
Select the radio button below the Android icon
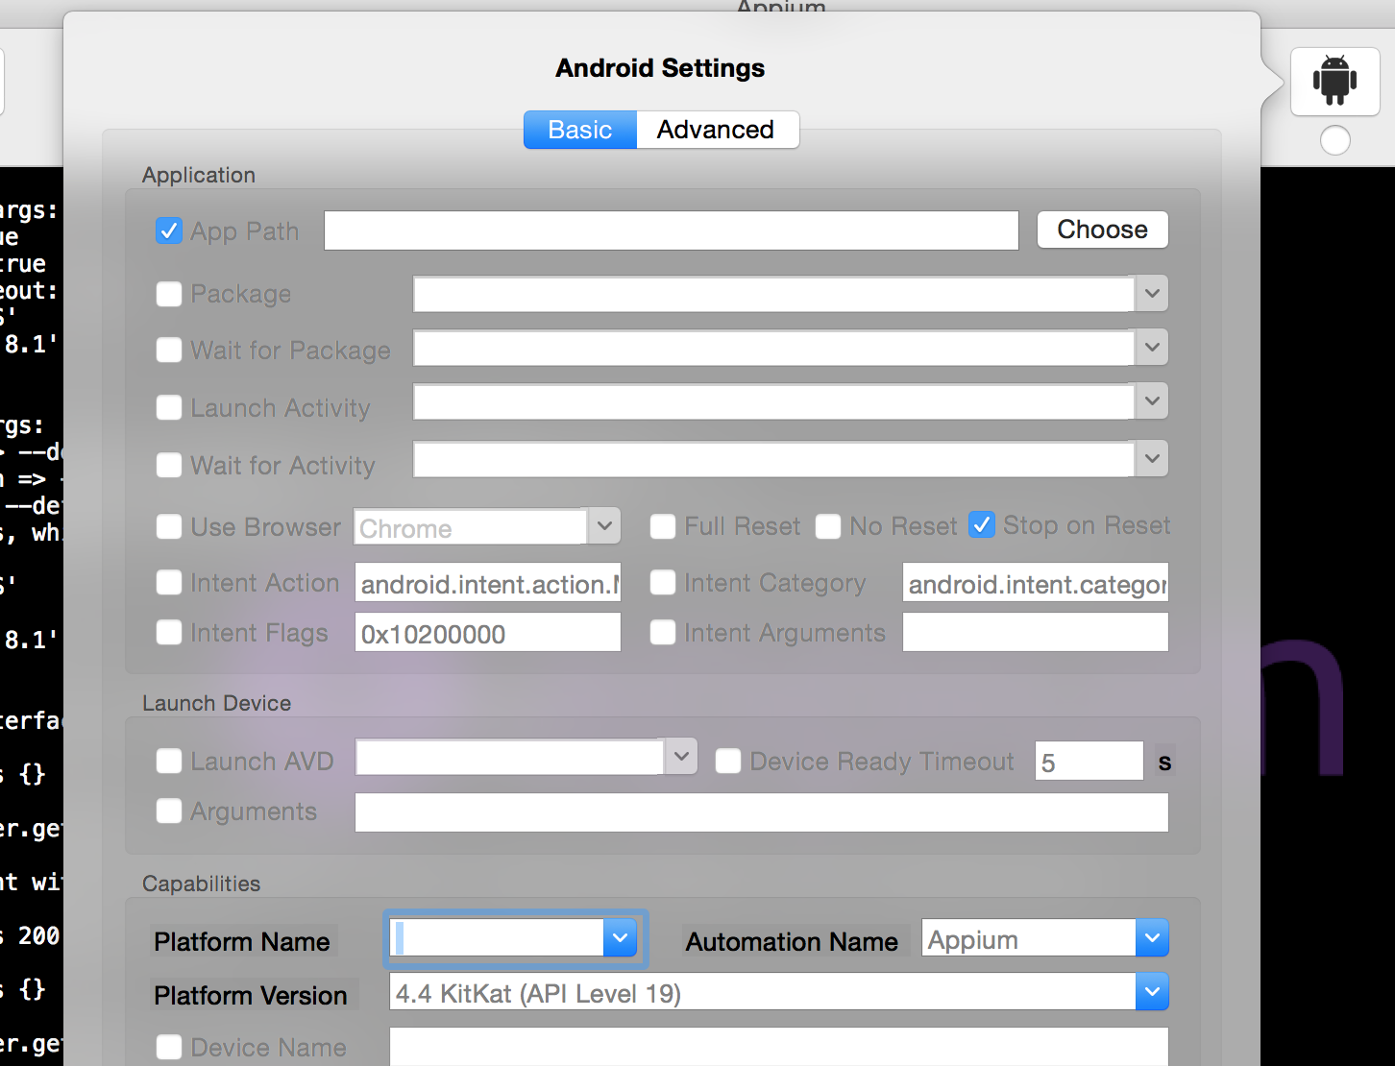coord(1334,140)
